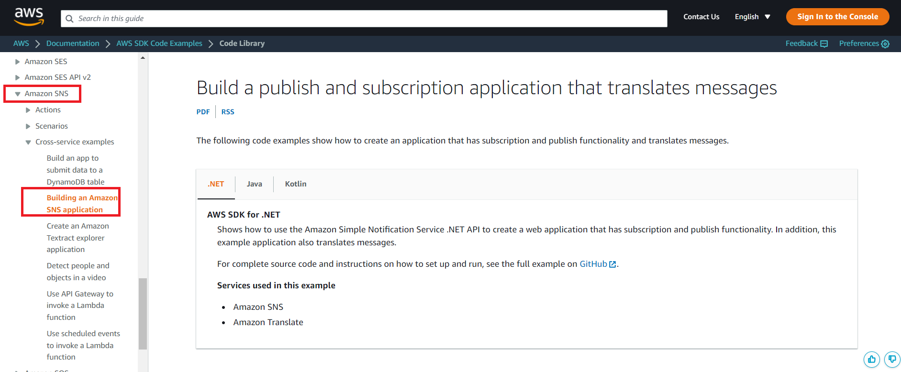Open Contact Us link
Viewport: 901px width, 372px height.
(701, 17)
